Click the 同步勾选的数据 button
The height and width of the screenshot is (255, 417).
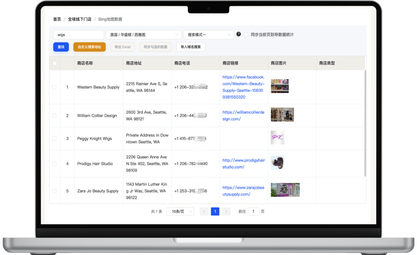pyautogui.click(x=155, y=47)
